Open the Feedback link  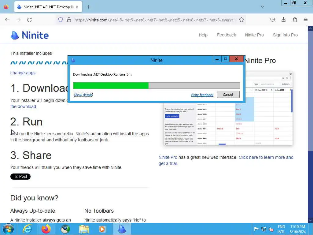pos(226,35)
